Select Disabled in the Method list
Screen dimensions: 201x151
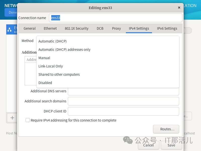[x=45, y=83]
